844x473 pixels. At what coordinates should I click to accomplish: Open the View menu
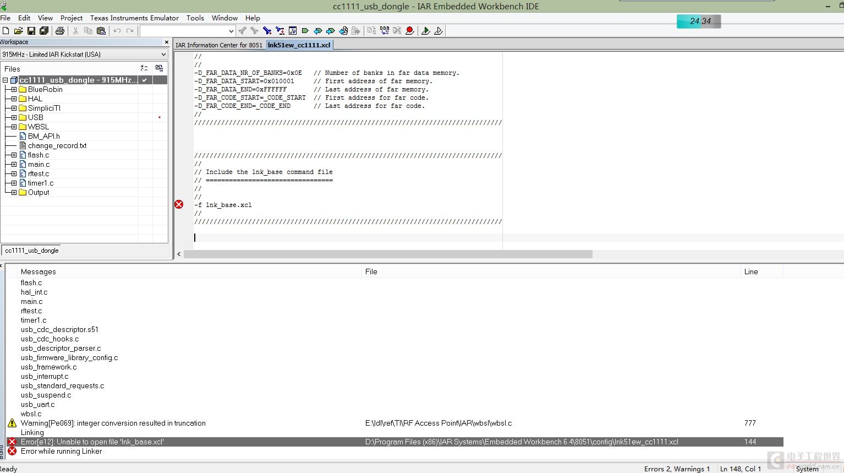click(45, 18)
